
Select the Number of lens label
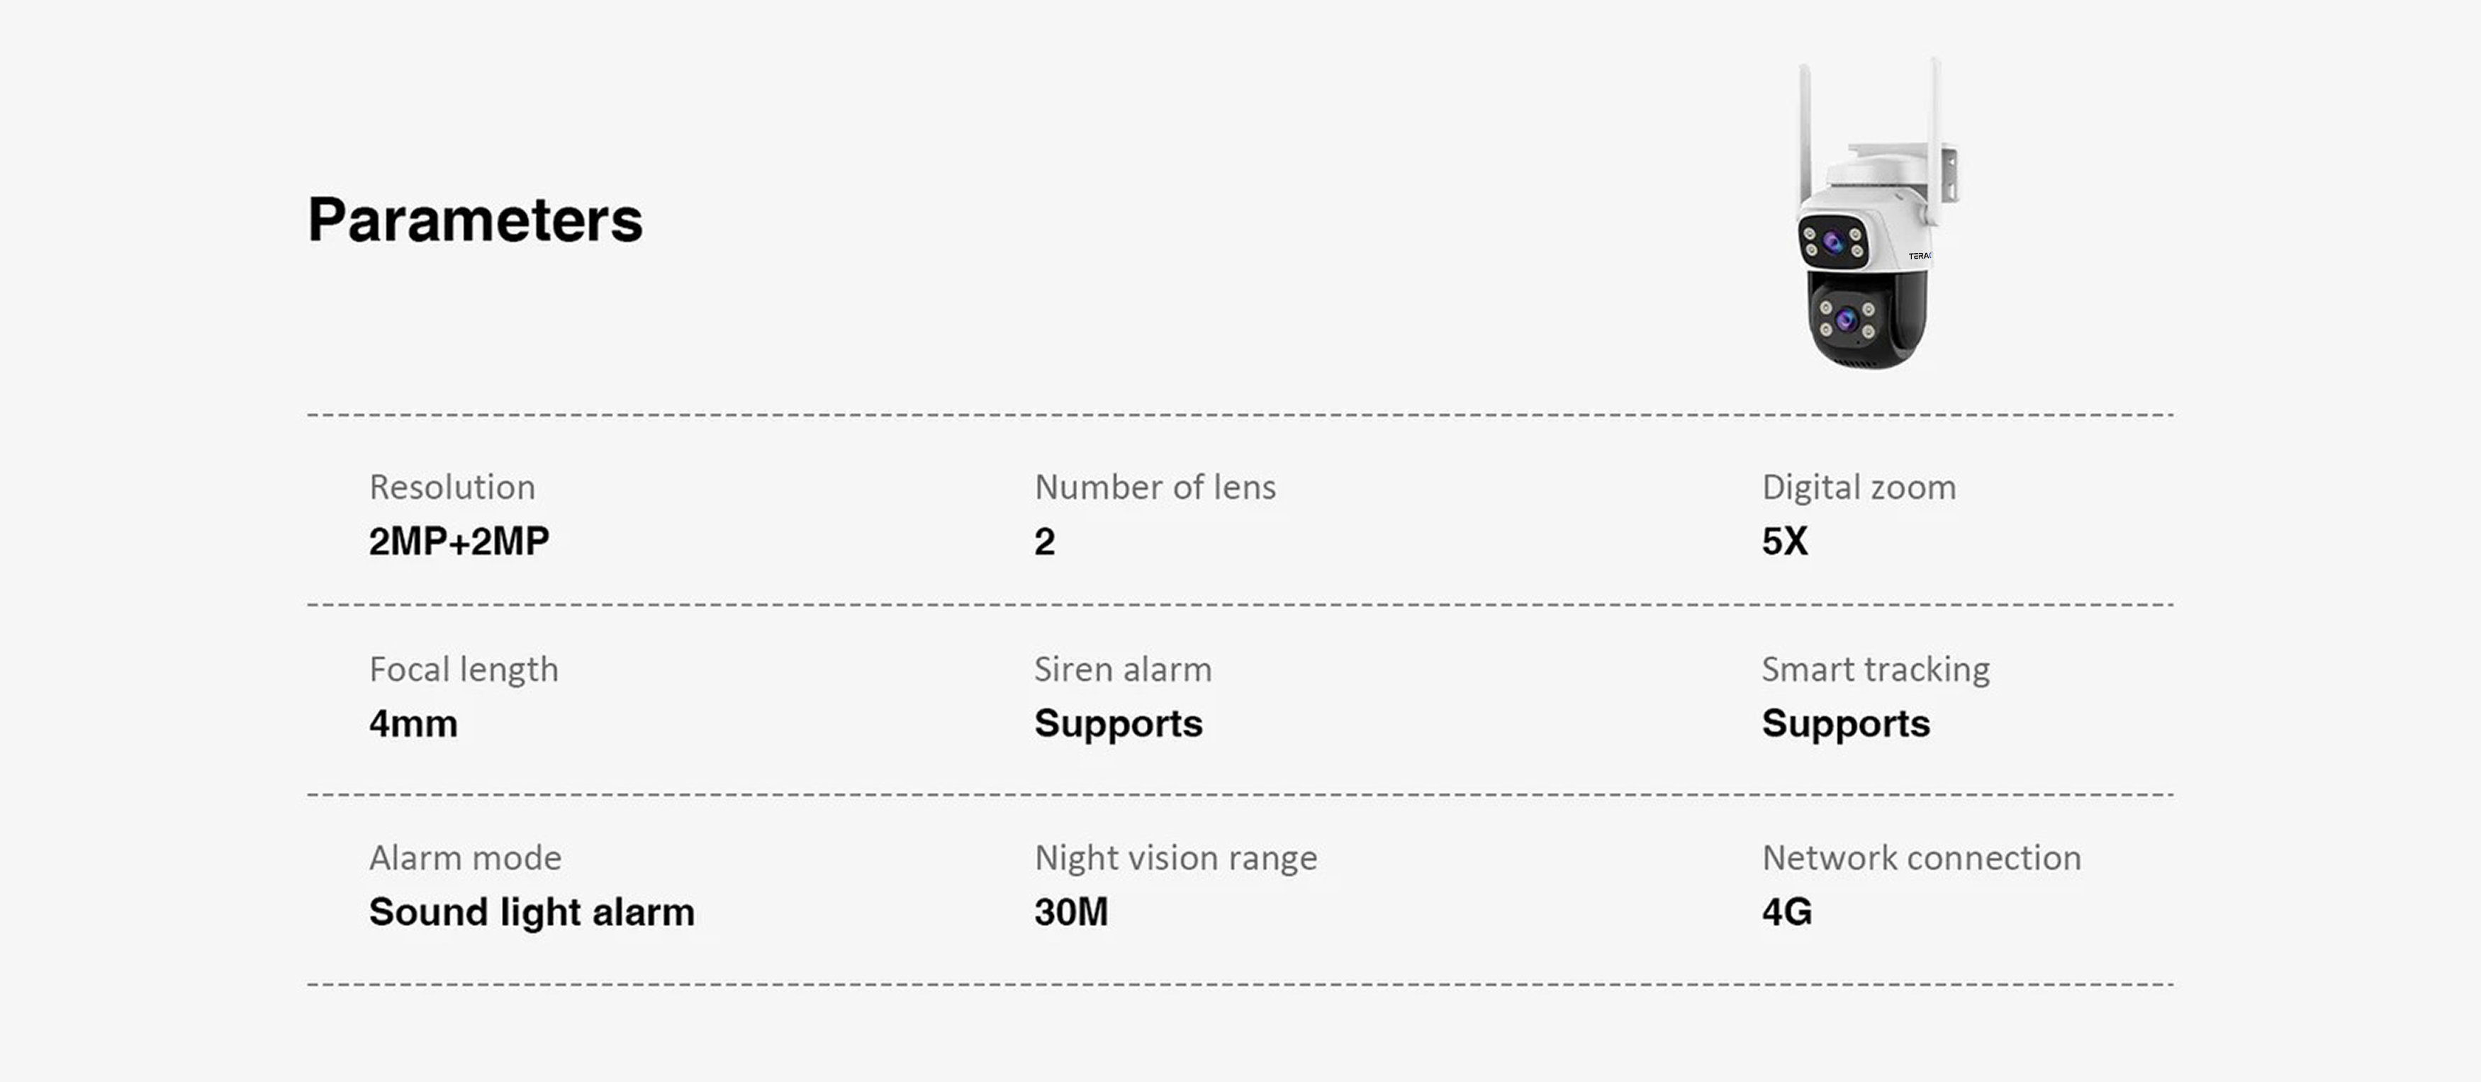[1155, 487]
